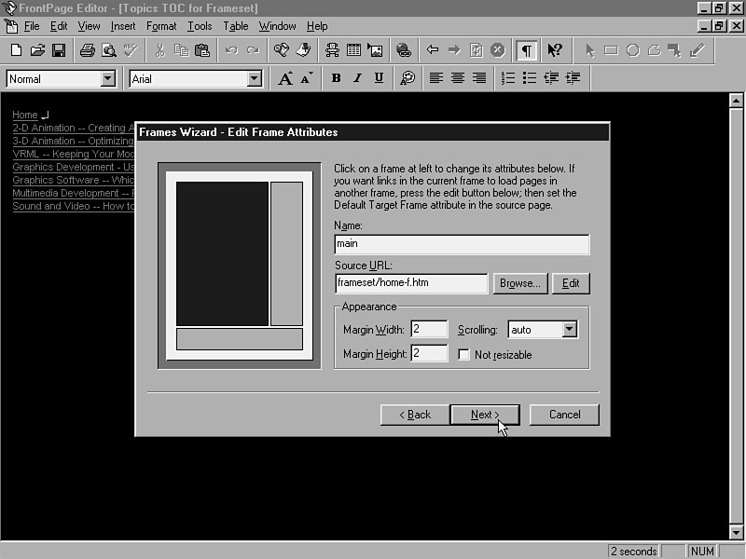
Task: Open the Arial font dropdown
Action: click(254, 79)
